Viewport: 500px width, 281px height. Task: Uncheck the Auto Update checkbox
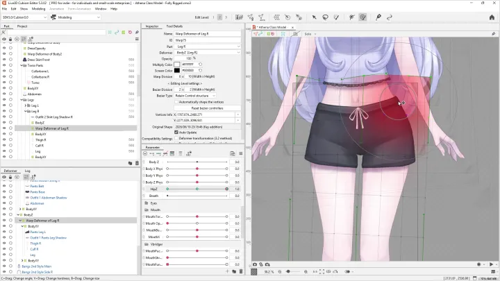tap(176, 133)
